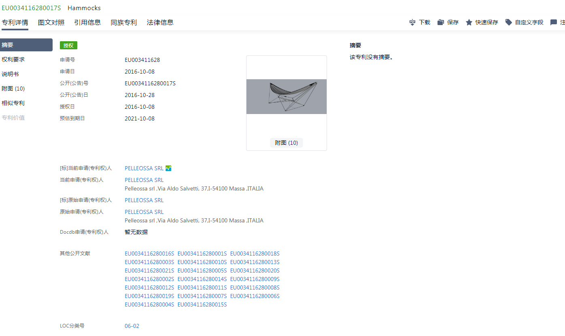Open document EU0034116280006S
The image size is (565, 336).
pos(255,296)
